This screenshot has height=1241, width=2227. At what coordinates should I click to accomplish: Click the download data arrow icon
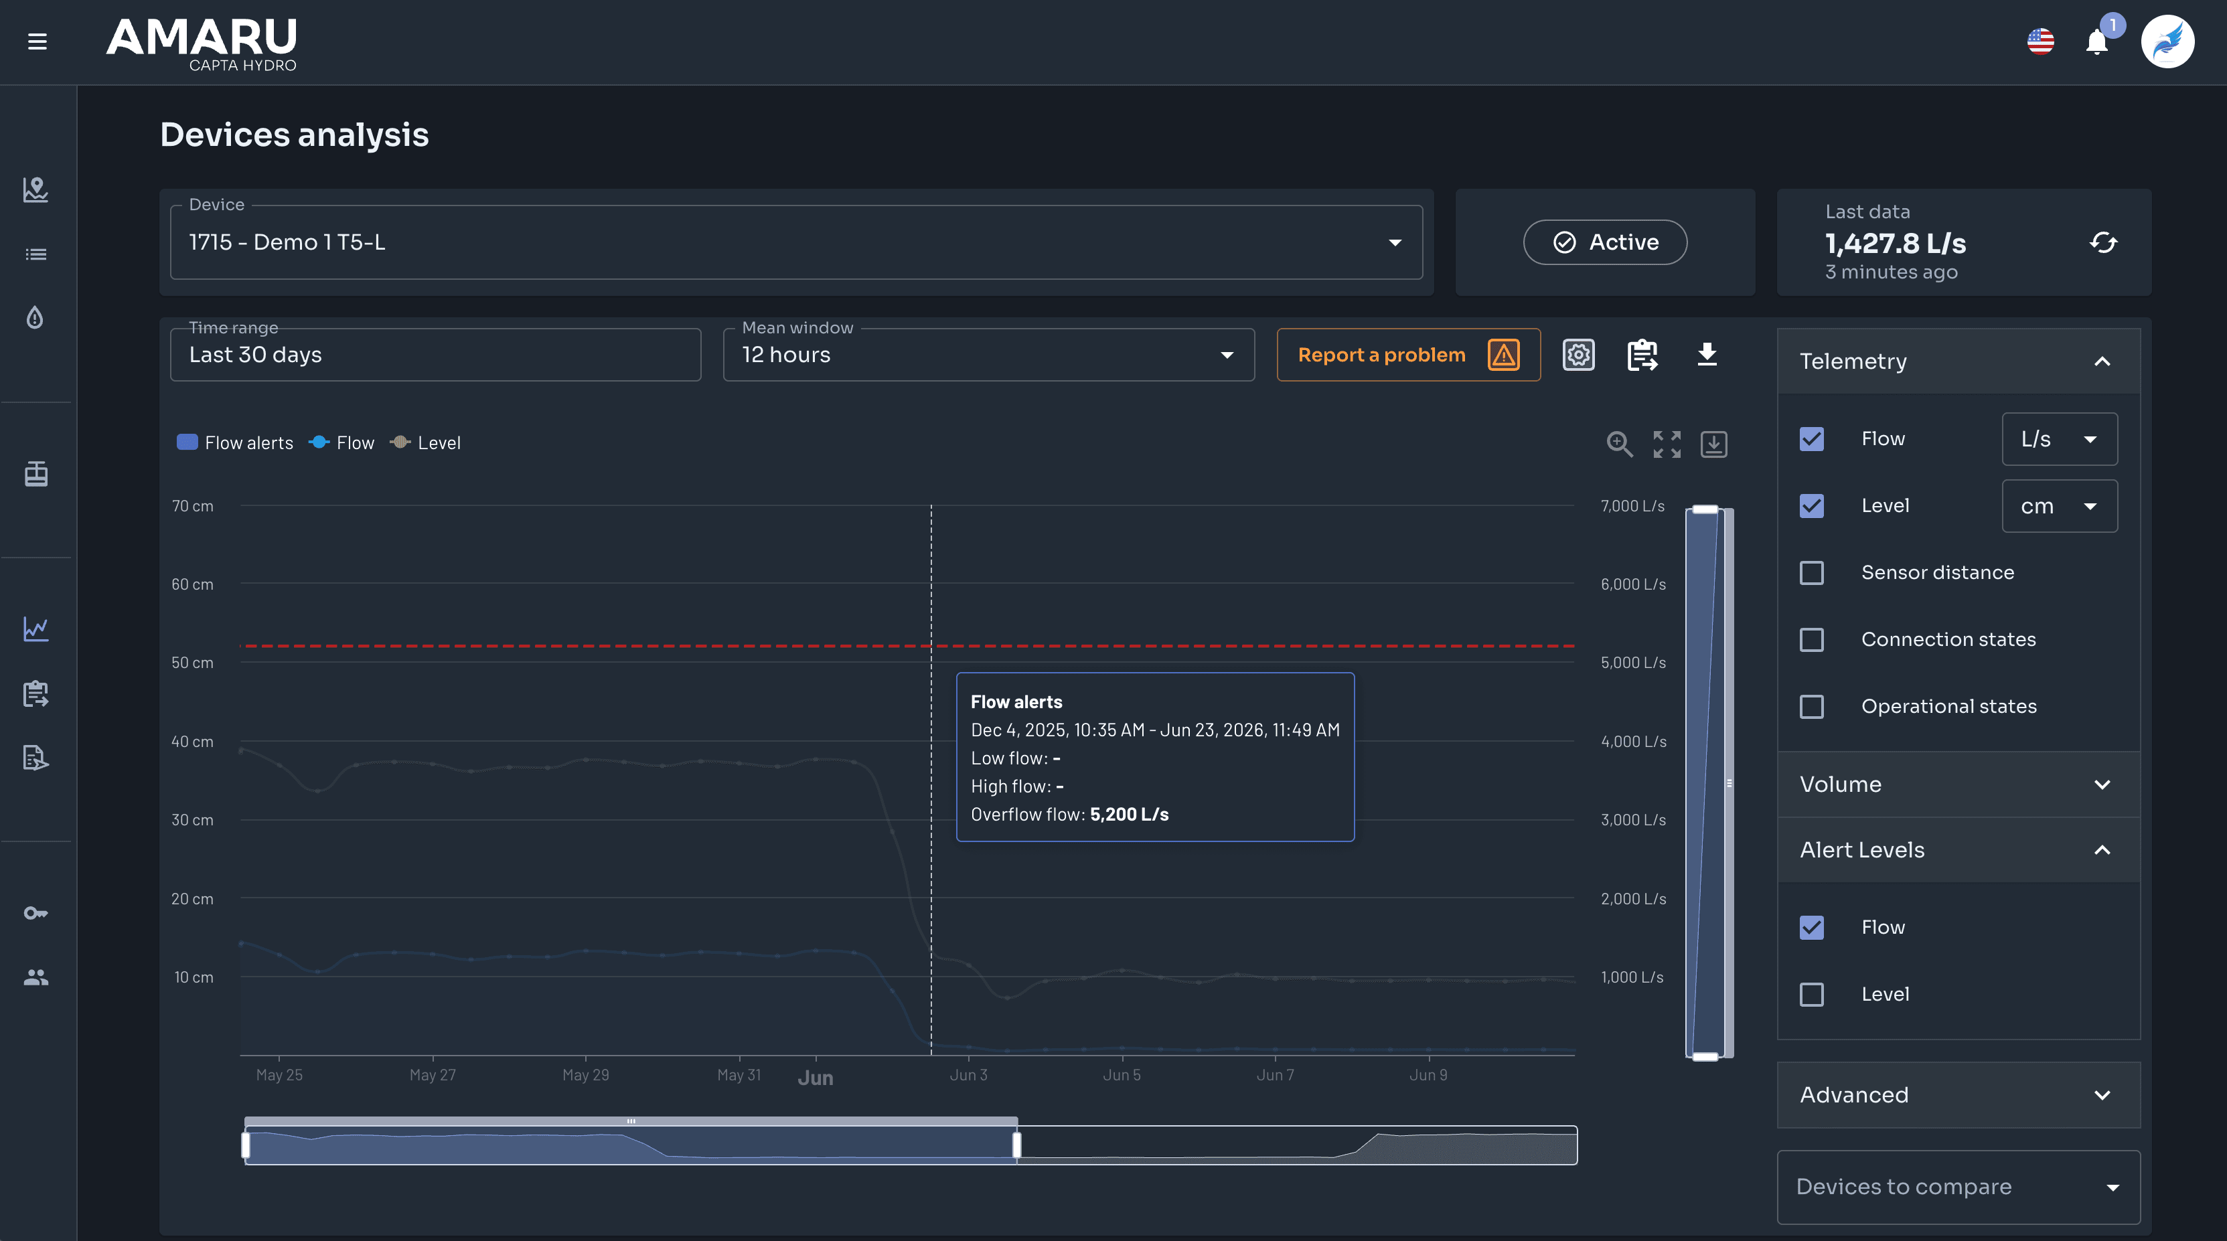[x=1707, y=354]
